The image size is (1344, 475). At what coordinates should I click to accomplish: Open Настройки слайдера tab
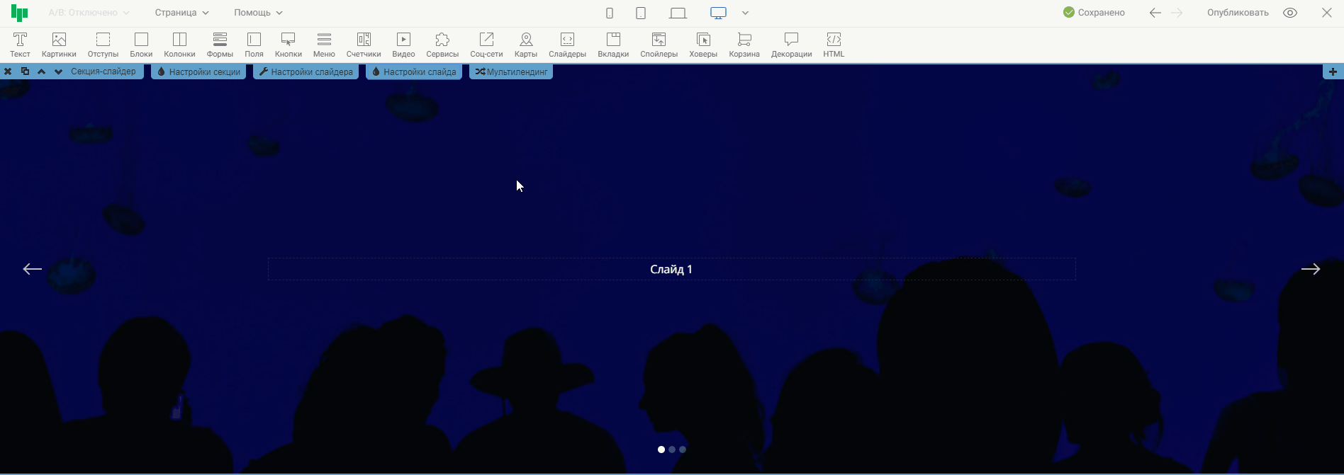(x=306, y=71)
